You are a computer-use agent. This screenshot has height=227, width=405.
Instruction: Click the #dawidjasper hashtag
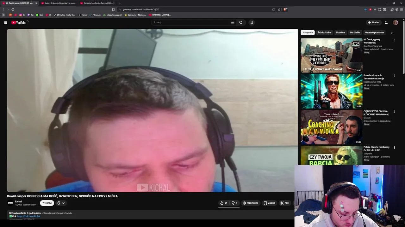(49, 213)
